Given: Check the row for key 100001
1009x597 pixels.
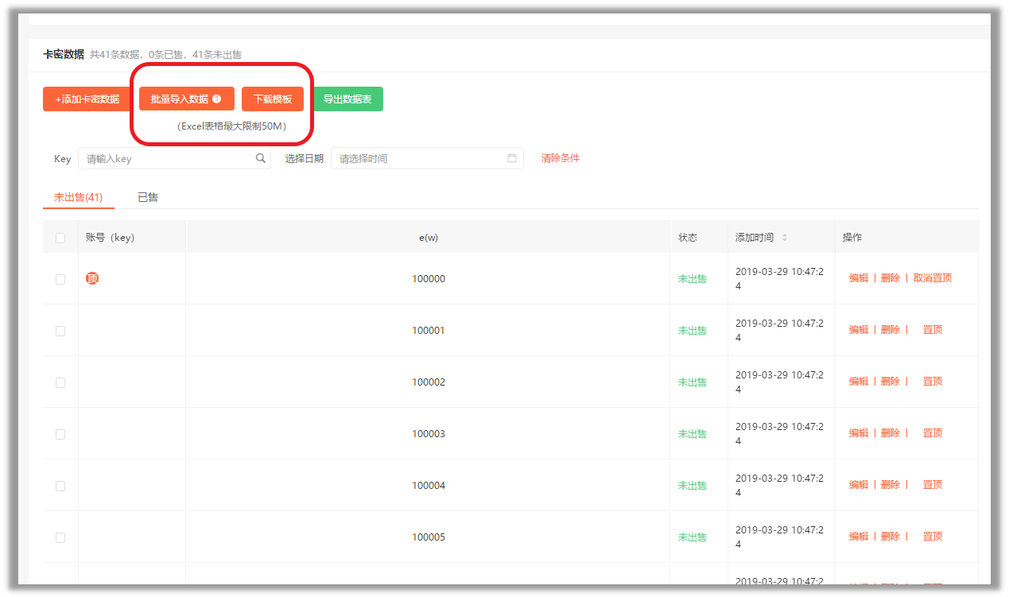Looking at the screenshot, I should click(60, 331).
